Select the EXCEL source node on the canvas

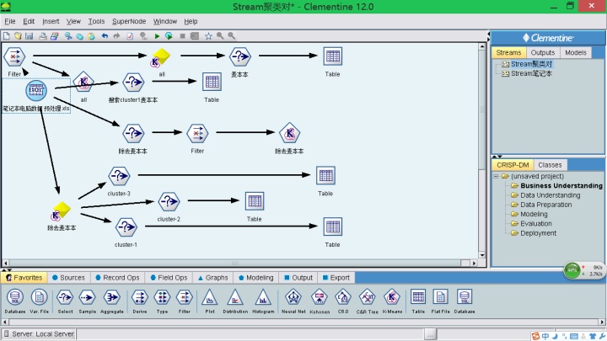tap(36, 90)
